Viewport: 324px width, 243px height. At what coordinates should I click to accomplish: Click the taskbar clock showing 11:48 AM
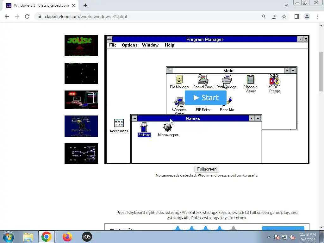coord(308,237)
